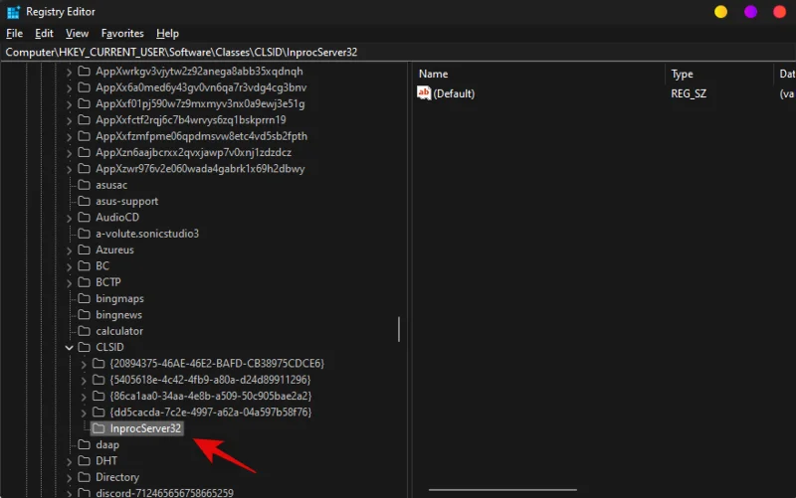
Task: Select the bingmaps folder icon
Action: [84, 298]
